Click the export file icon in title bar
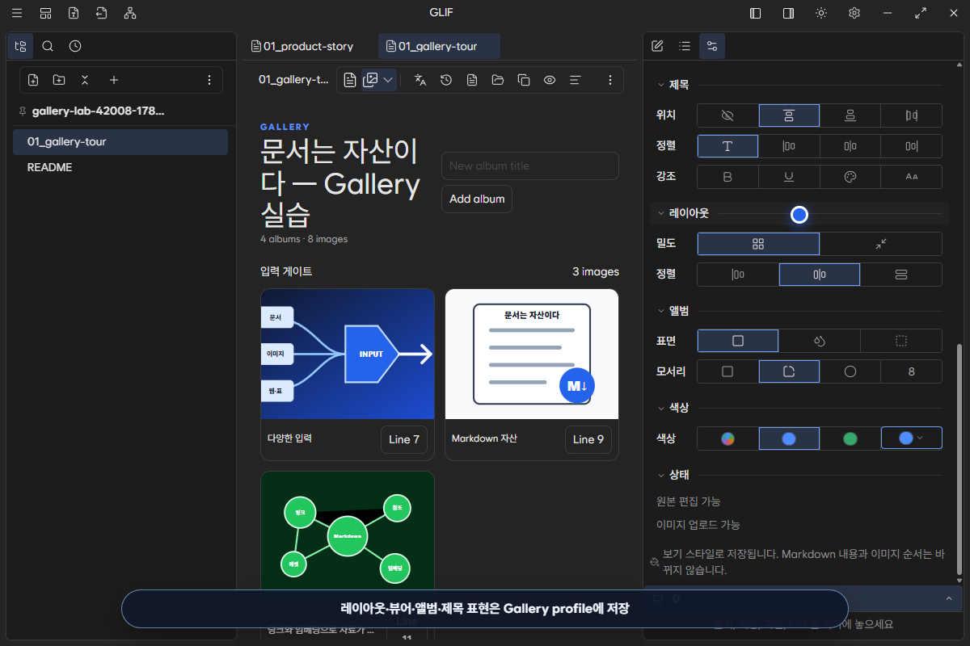The image size is (970, 646). click(x=74, y=13)
